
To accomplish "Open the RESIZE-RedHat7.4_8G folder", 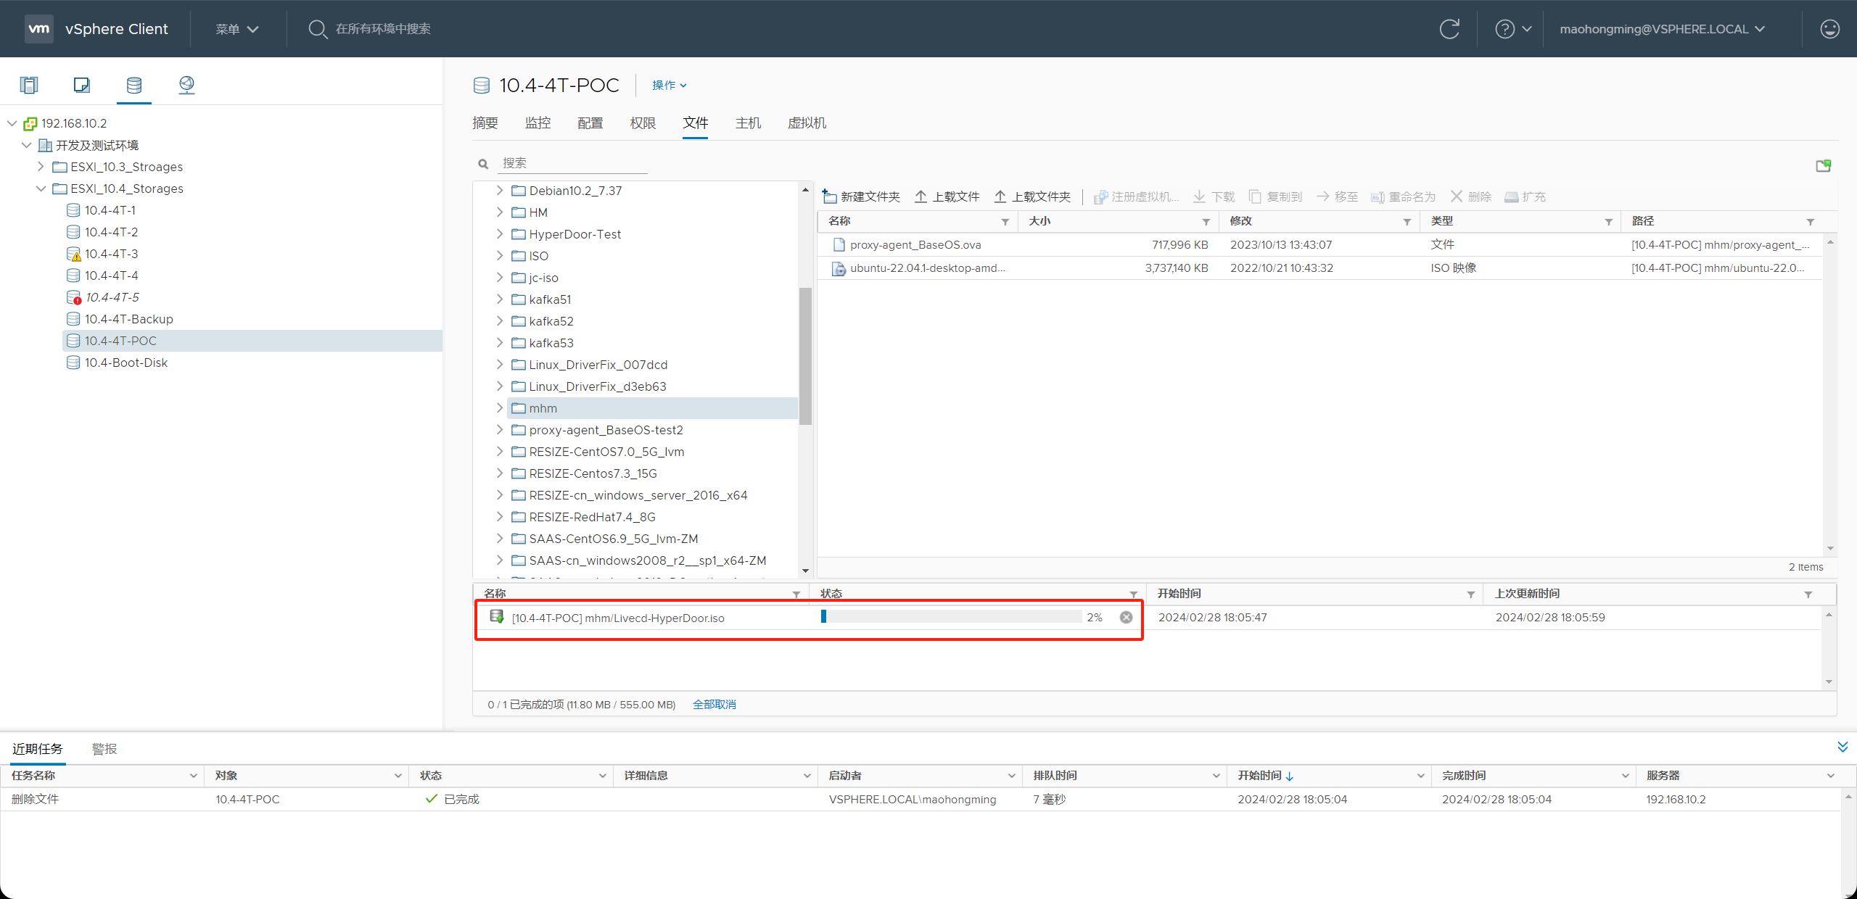I will [x=592, y=517].
